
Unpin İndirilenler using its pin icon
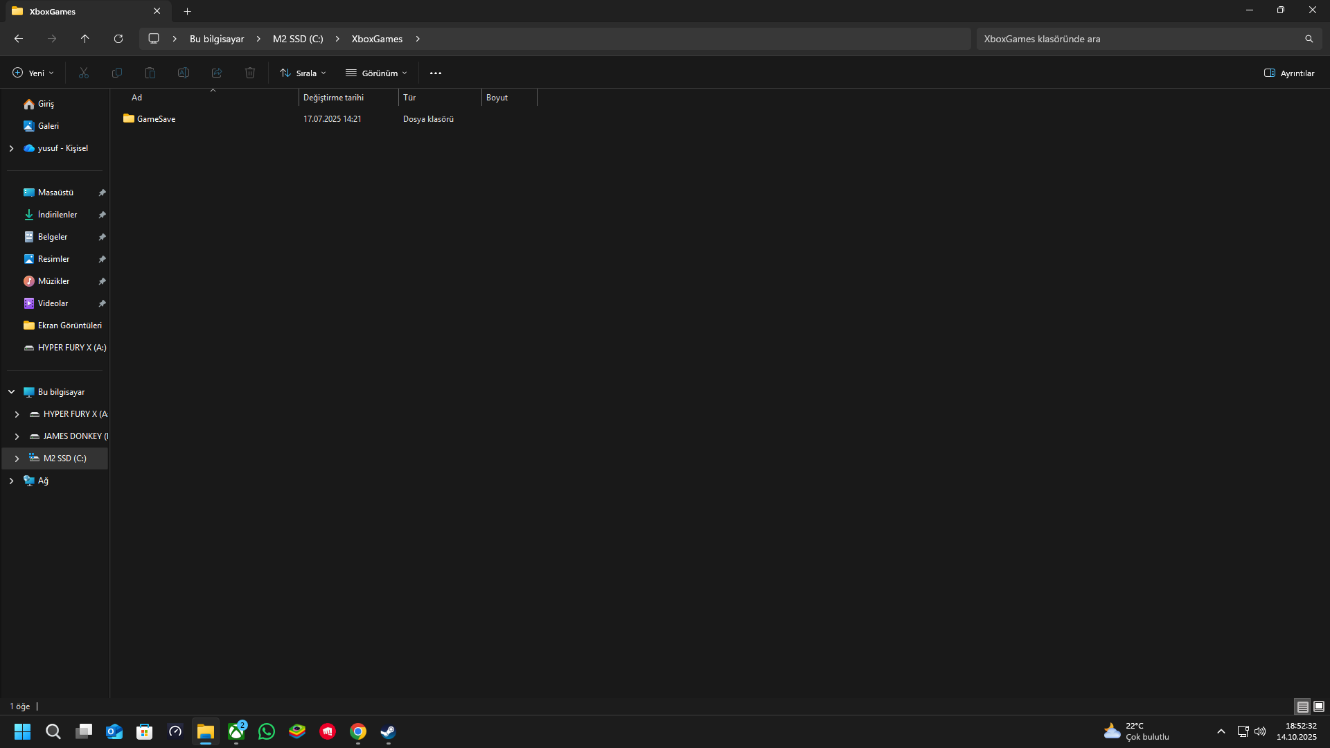(x=102, y=215)
